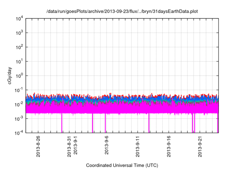Image resolution: width=241 pixels, height=169 pixels.
Task: Click the plot title file path
Action: pyautogui.click(x=122, y=12)
